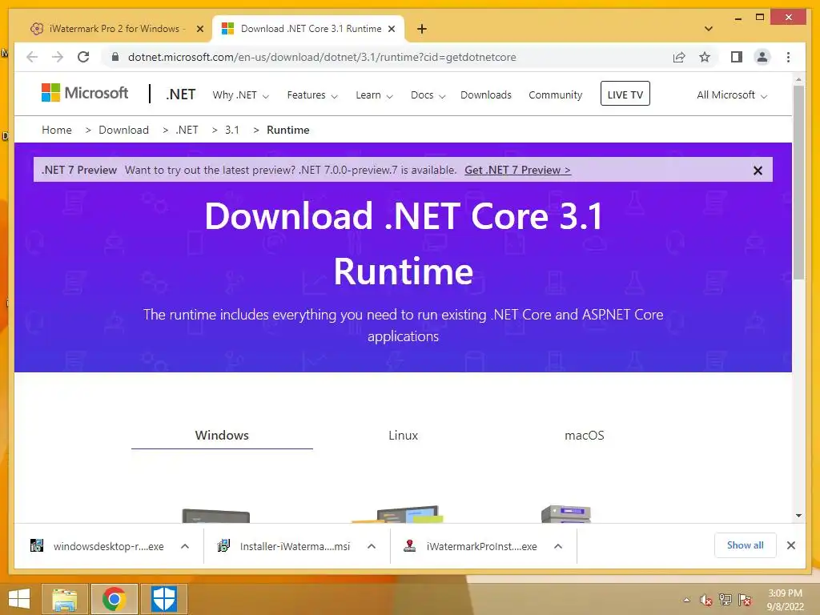
Task: Dismiss the .NET 7 Preview banner
Action: [x=758, y=171]
